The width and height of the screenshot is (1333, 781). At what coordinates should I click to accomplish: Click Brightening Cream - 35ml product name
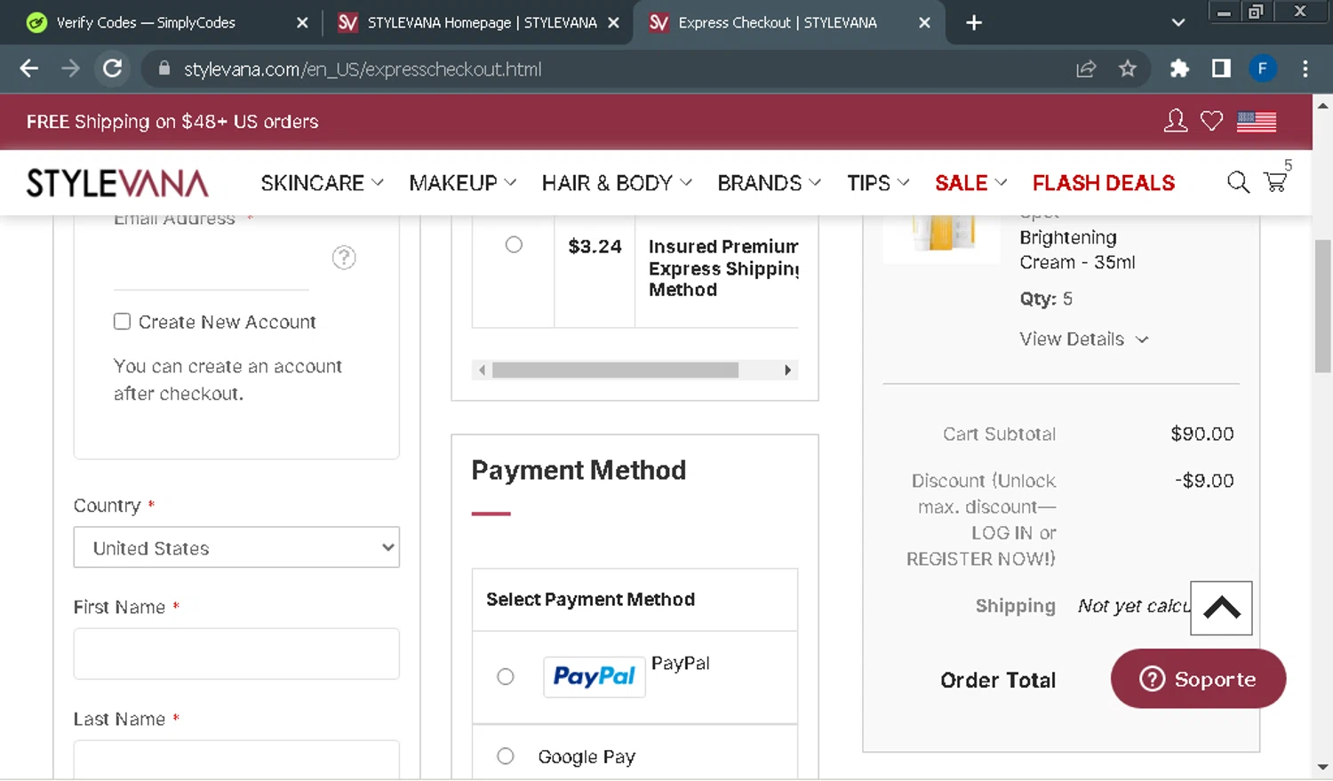pos(1077,250)
